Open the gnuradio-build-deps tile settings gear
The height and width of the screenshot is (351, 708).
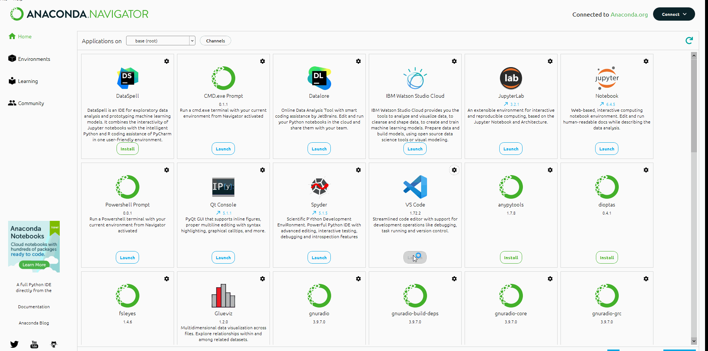pos(454,279)
